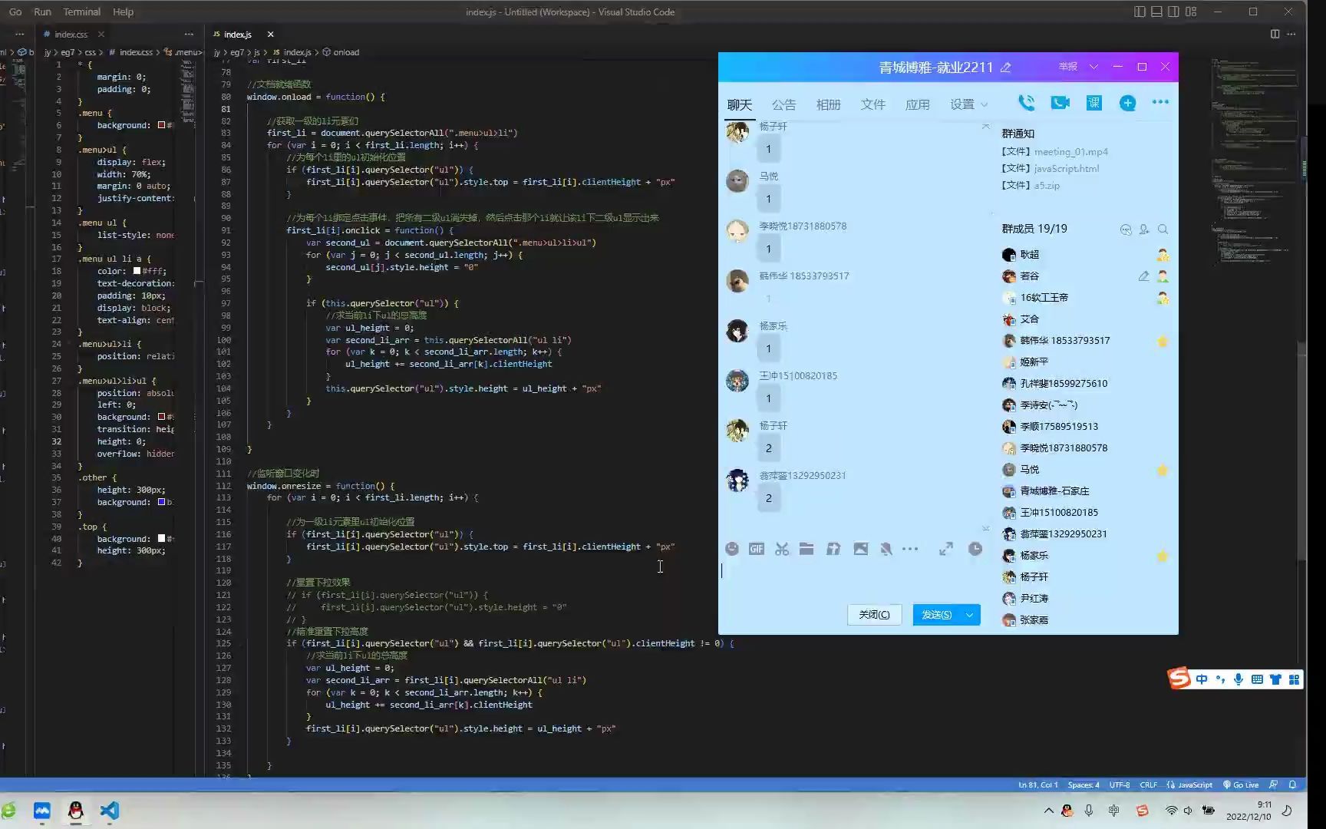Open index.css editor more actions menu

pos(189,34)
